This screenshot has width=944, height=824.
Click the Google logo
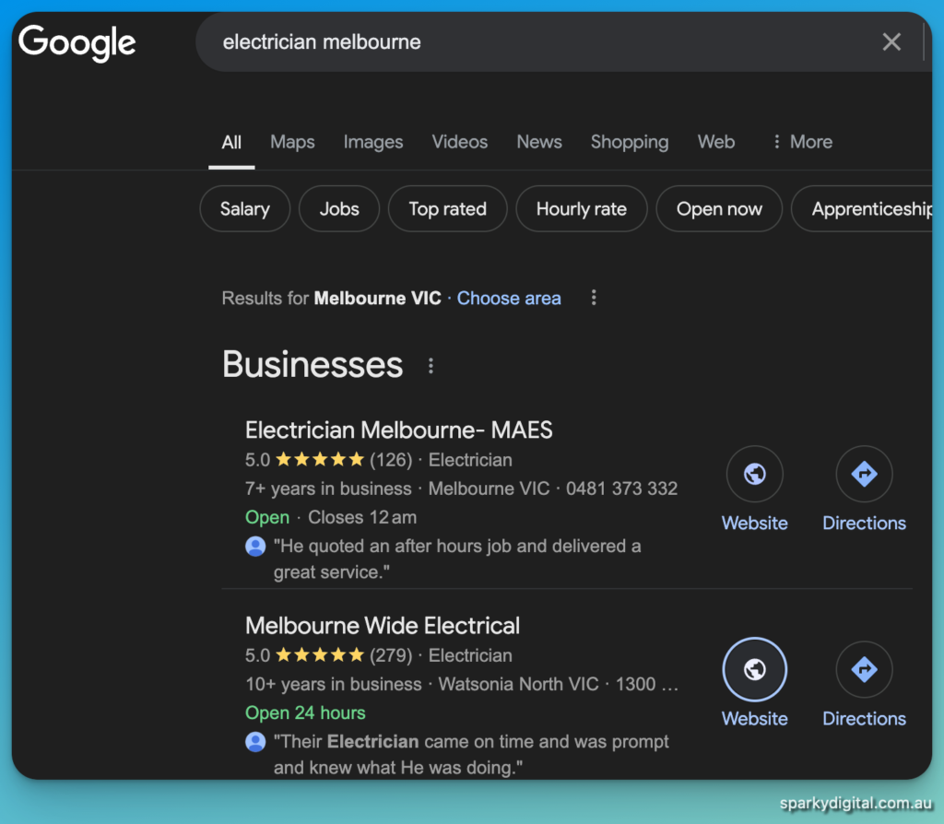(x=77, y=42)
